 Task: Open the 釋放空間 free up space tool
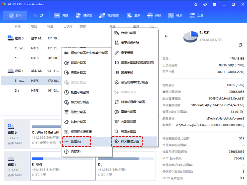[109, 15]
